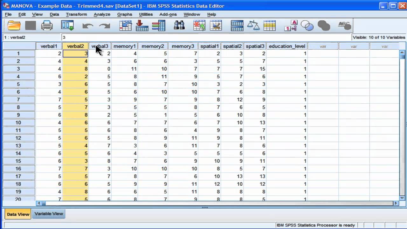Click horizontal scrollbar right arrow
This screenshot has height=229, width=407.
[396, 203]
